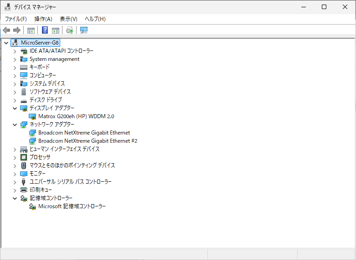Screen dimensions: 356x260
Task: Select Broadcom NetXtreme Gigabit Ethernet #2
Action: pos(88,141)
